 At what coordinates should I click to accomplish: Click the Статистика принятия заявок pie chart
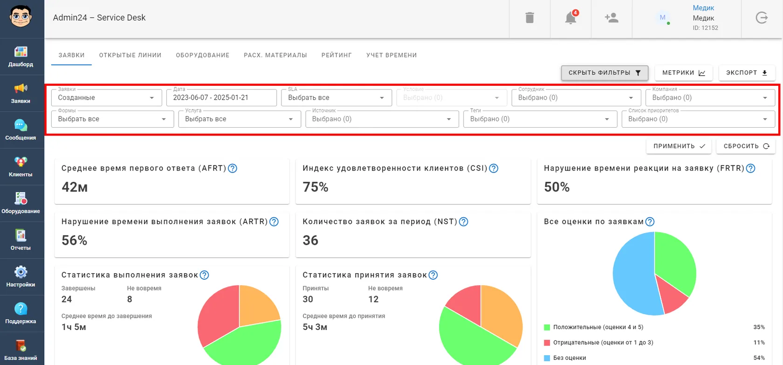[481, 325]
